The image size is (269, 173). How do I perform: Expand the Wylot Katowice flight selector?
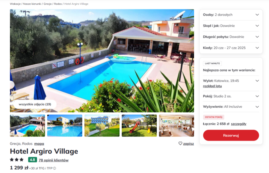[x=231, y=81]
